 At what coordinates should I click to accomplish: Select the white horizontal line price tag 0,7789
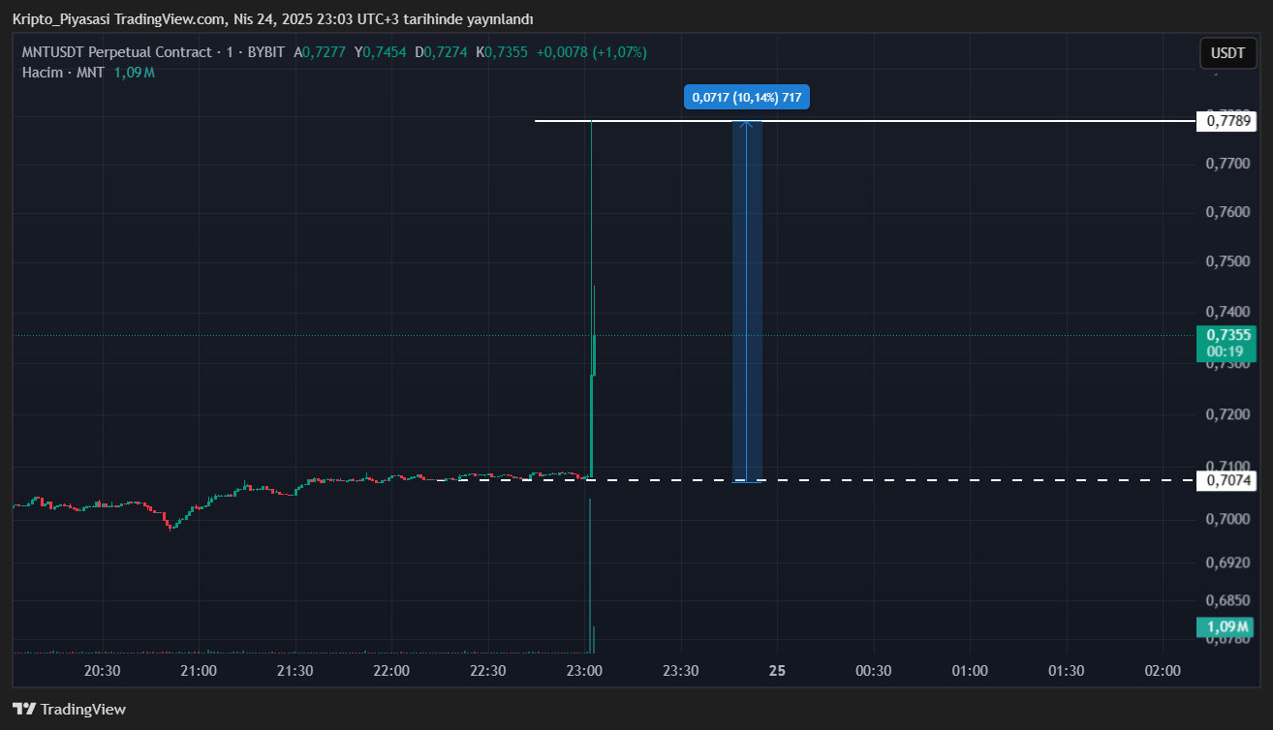[x=1227, y=121]
